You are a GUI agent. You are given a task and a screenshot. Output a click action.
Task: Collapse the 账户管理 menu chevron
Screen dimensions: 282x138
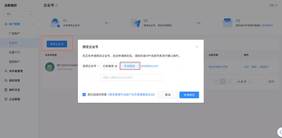(x=33, y=24)
